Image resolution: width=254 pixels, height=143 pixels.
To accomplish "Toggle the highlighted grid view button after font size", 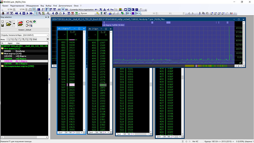I will click(x=34, y=9).
